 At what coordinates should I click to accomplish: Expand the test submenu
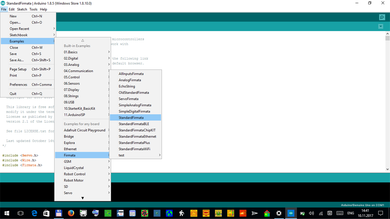click(x=135, y=155)
